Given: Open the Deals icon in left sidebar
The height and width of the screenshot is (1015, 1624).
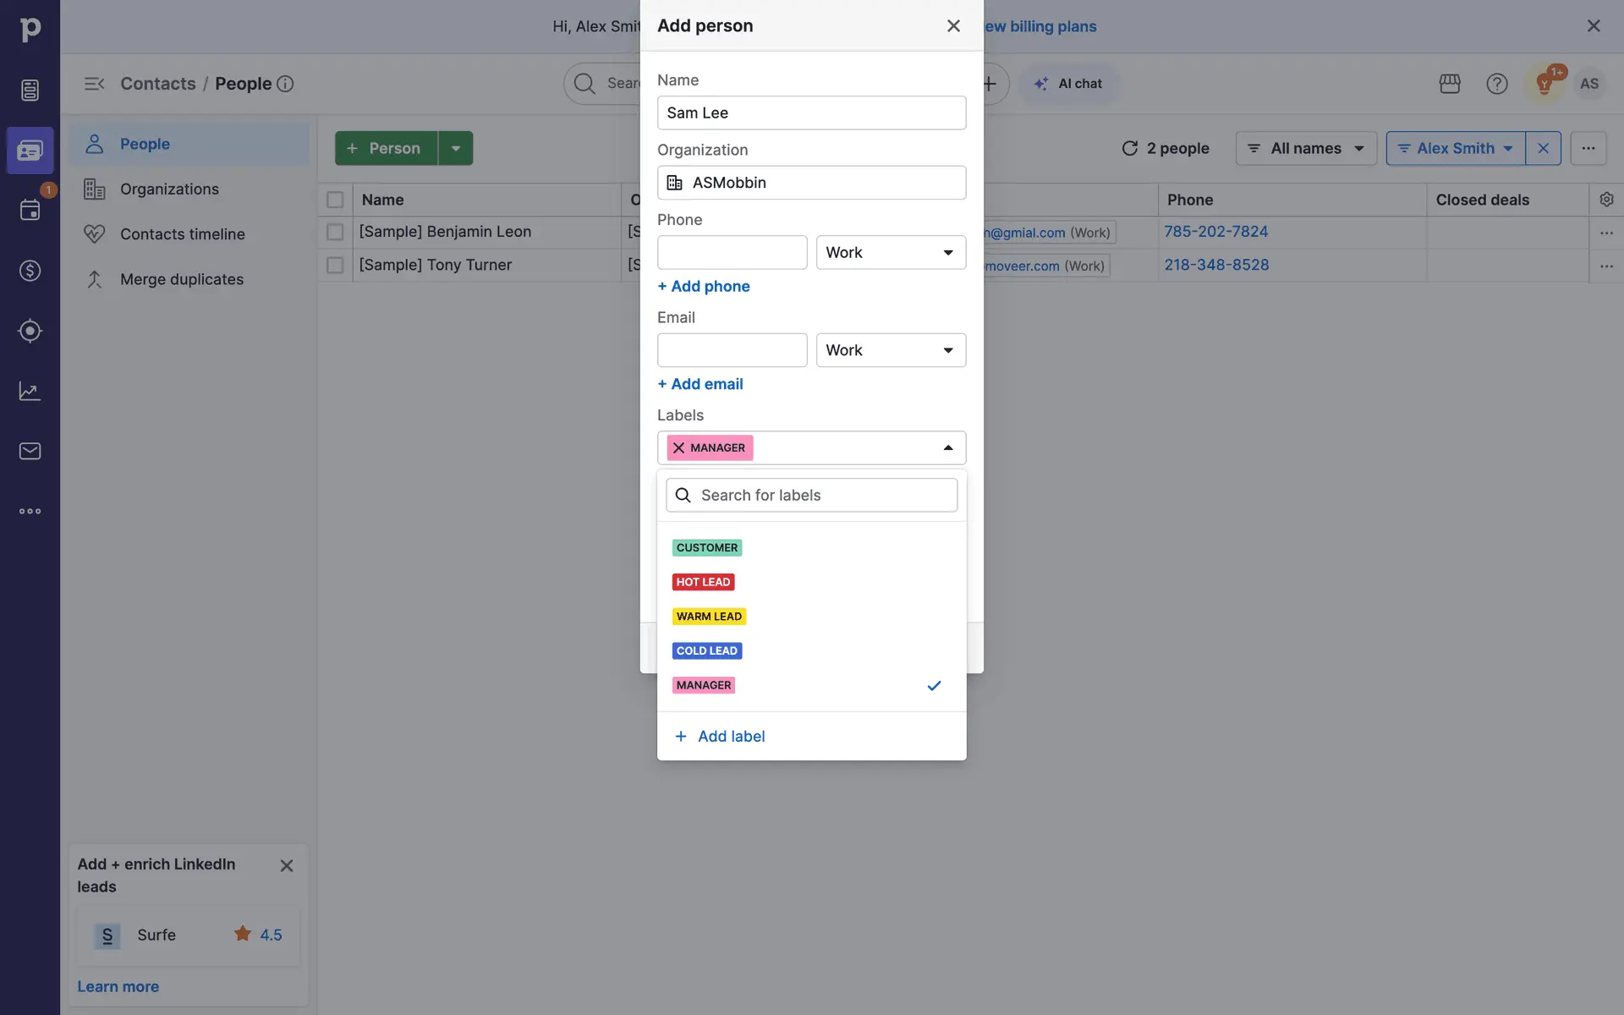Looking at the screenshot, I should click(x=30, y=271).
